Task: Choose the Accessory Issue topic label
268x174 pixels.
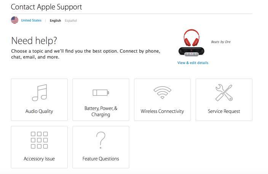Action: coord(39,159)
